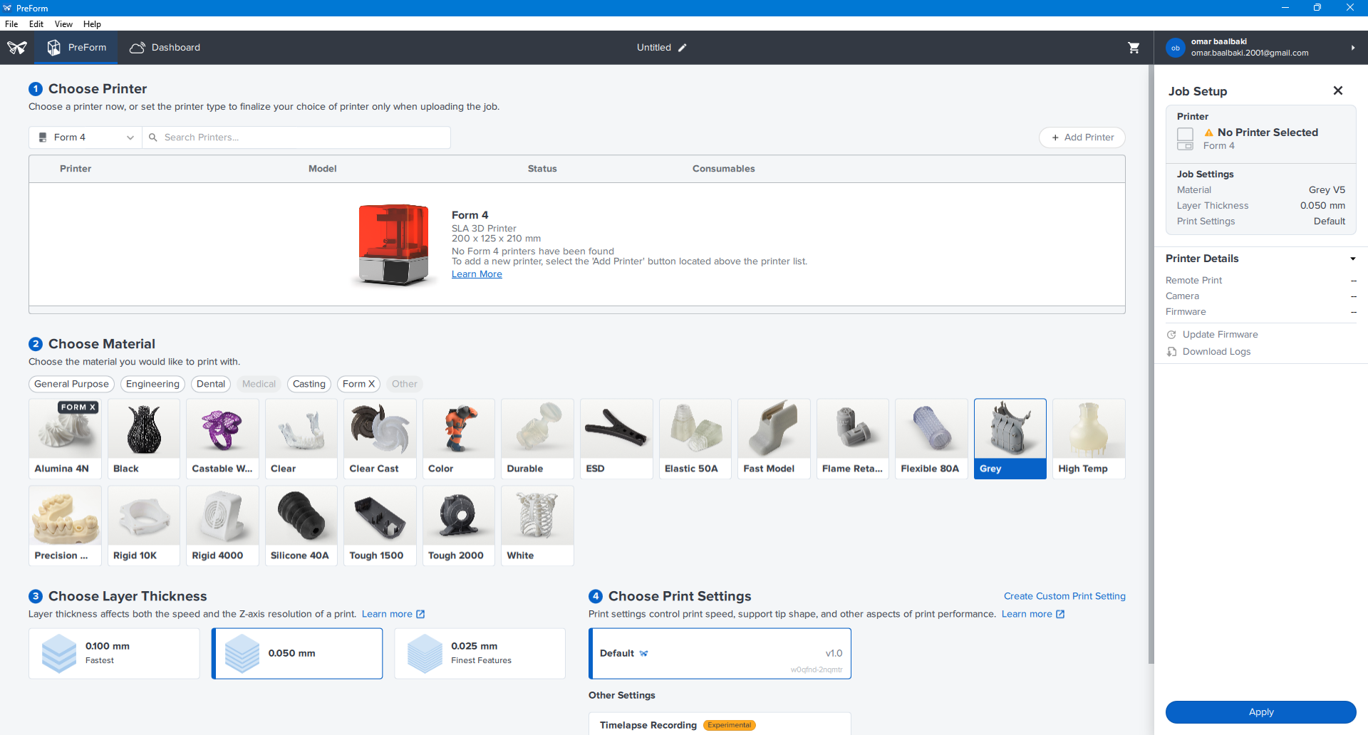Toggle the Engineering material filter
This screenshot has height=735, width=1368.
152,384
